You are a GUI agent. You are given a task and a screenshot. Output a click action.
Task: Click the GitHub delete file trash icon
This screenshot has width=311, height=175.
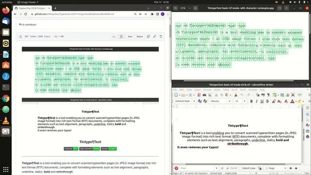coord(161,36)
